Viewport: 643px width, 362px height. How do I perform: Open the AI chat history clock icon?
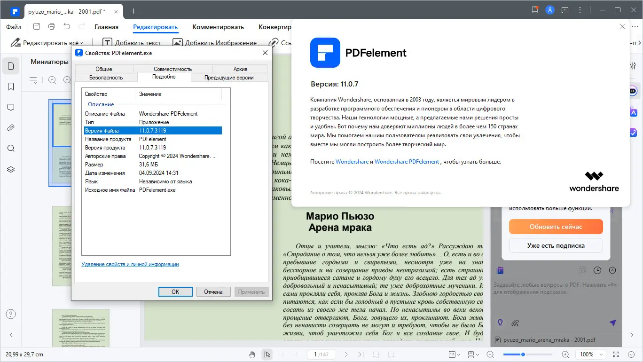pyautogui.click(x=597, y=270)
